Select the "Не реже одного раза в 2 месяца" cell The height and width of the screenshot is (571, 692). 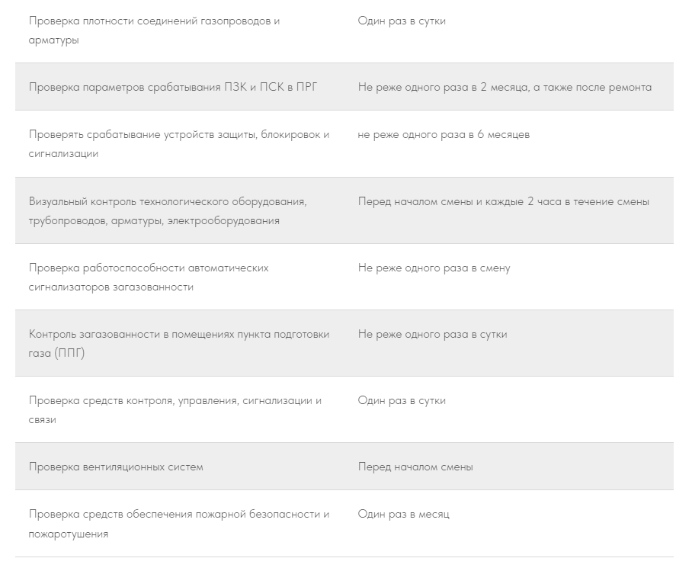point(505,87)
